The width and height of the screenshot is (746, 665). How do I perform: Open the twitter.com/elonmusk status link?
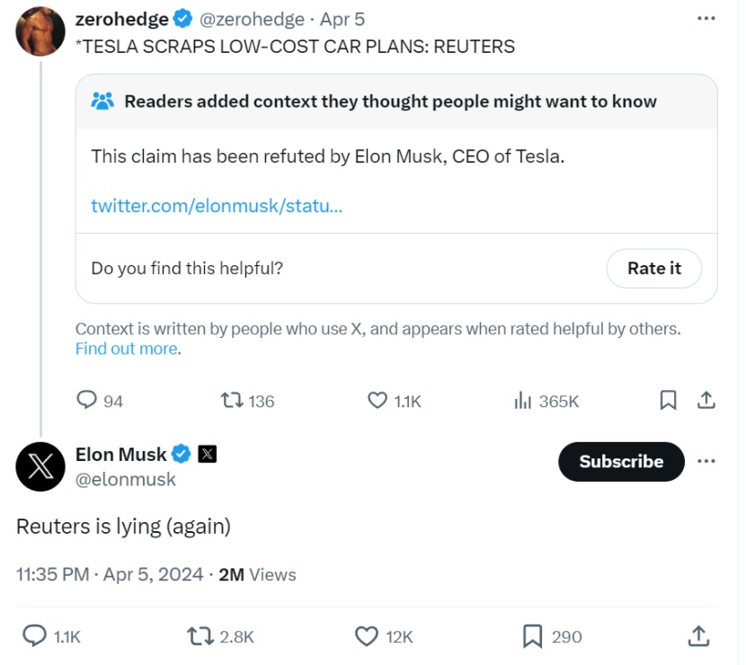point(217,206)
